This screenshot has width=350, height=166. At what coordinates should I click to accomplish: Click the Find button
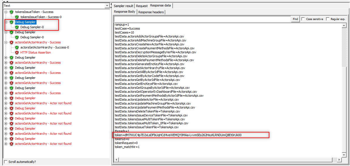pos(295,19)
